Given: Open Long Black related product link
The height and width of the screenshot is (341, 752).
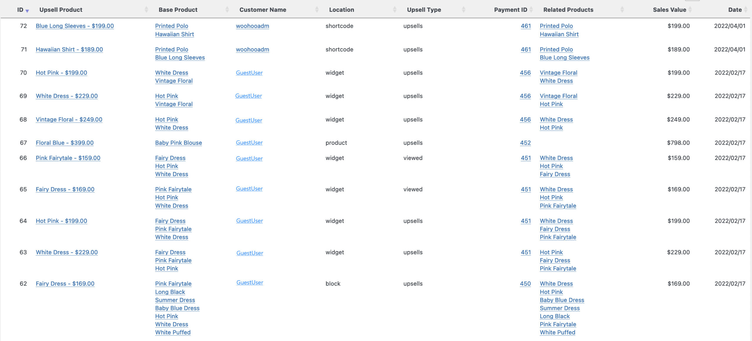Looking at the screenshot, I should (555, 316).
